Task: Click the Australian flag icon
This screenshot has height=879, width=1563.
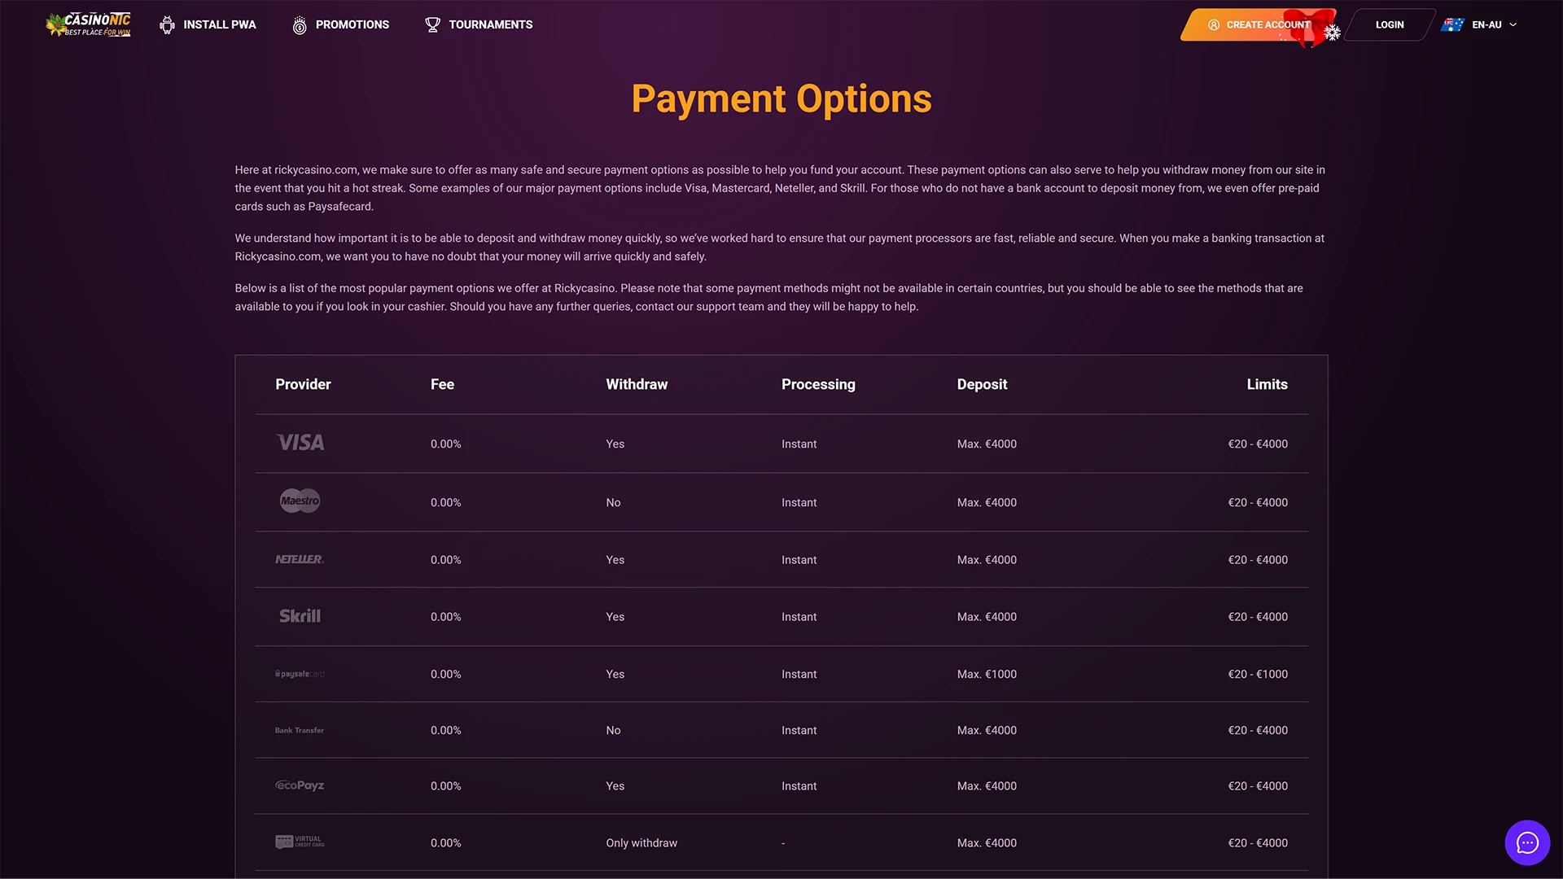Action: pos(1452,24)
